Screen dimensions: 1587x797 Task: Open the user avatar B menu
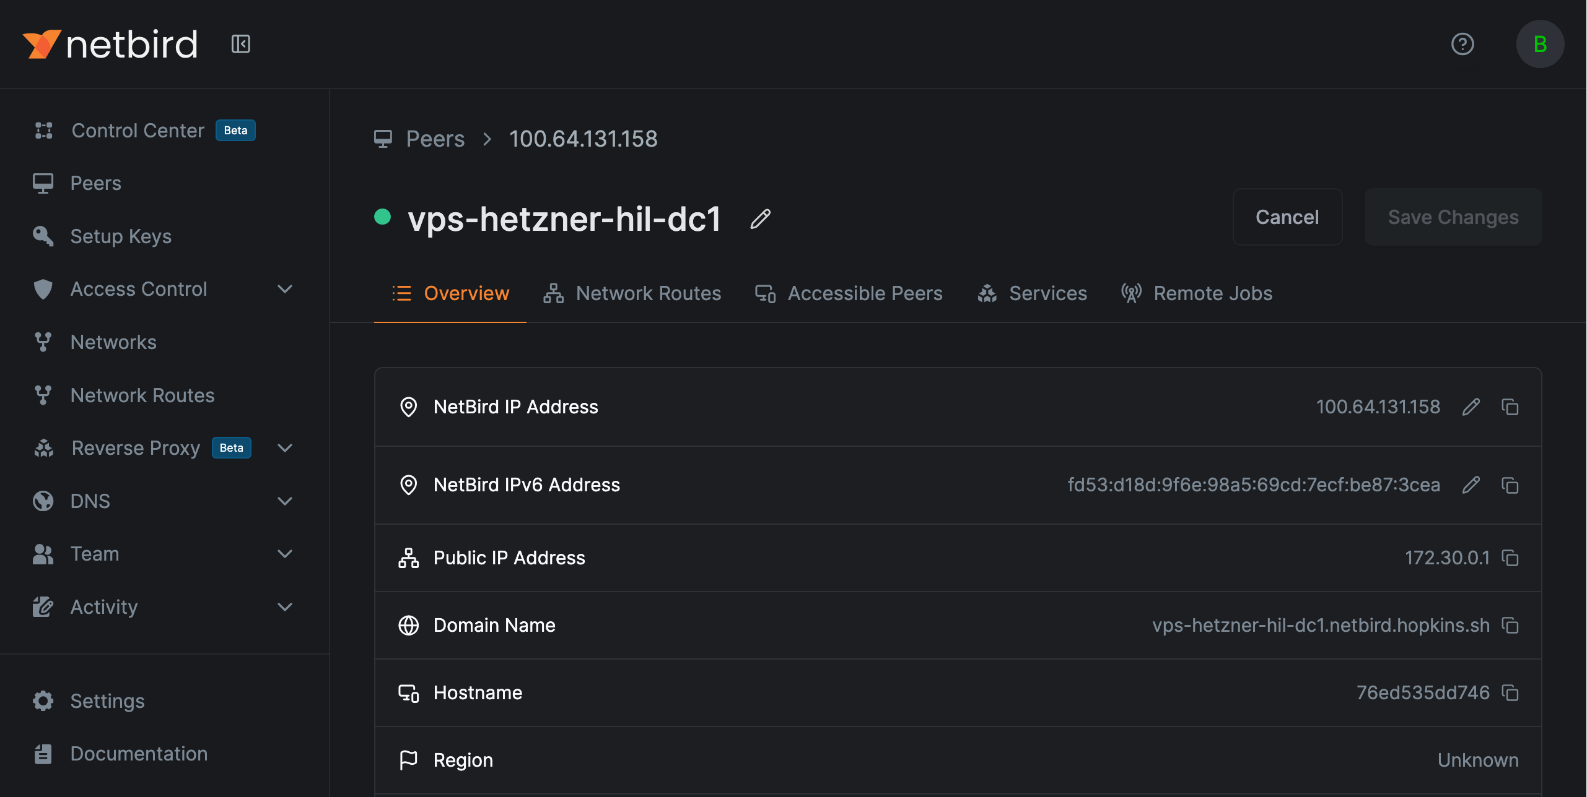tap(1540, 44)
